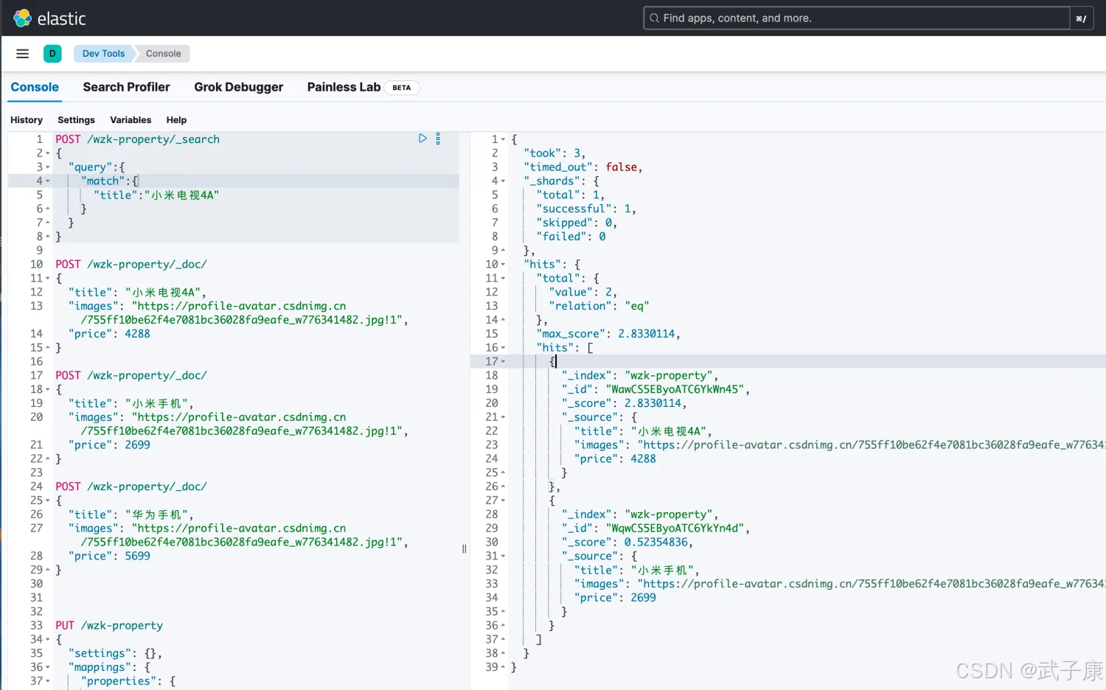The height and width of the screenshot is (690, 1106).
Task: Open the hamburger navigation menu
Action: [22, 54]
